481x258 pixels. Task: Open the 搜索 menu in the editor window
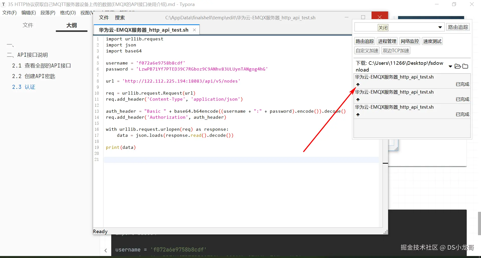[120, 18]
